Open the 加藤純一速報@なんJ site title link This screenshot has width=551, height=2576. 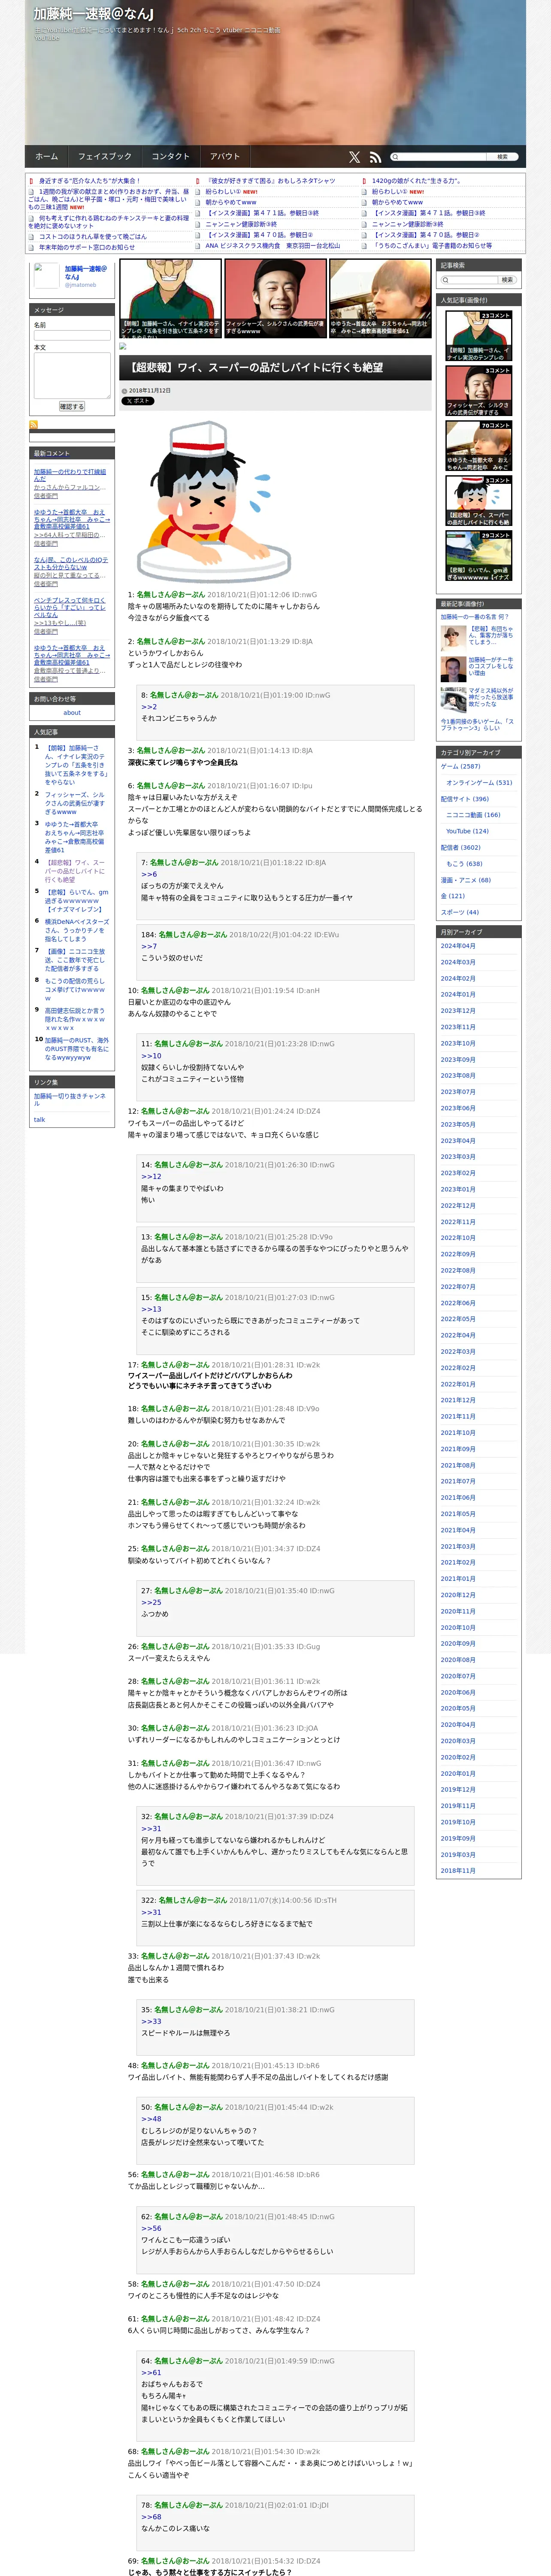click(x=93, y=14)
